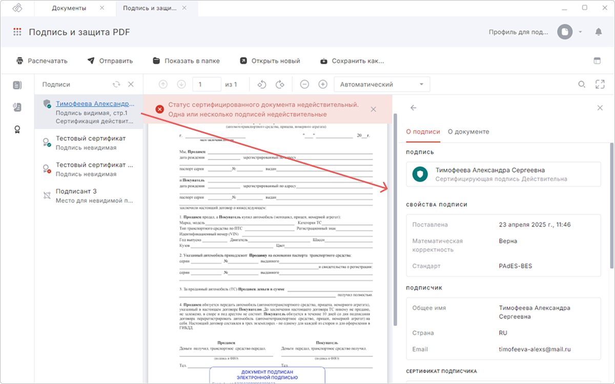Zoom in with the plus icon
Image resolution: width=615 pixels, height=384 pixels.
(x=323, y=84)
